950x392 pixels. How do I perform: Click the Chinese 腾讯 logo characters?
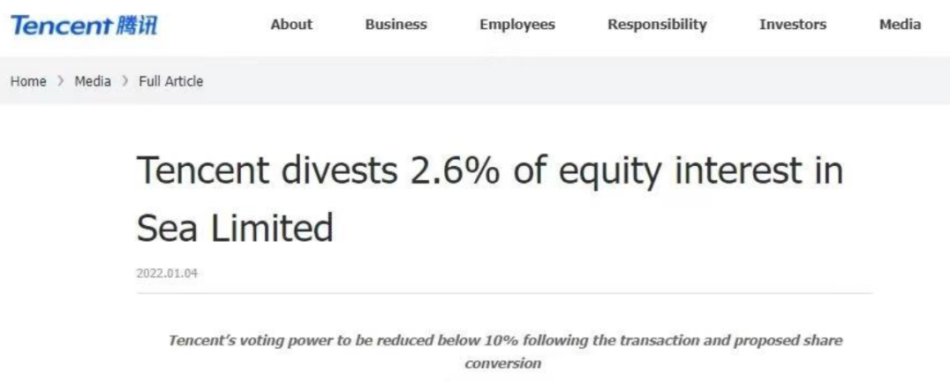click(137, 25)
